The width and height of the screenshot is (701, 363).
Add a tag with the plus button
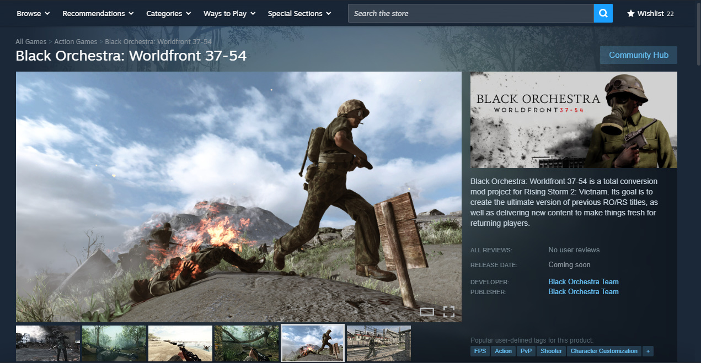(x=648, y=351)
